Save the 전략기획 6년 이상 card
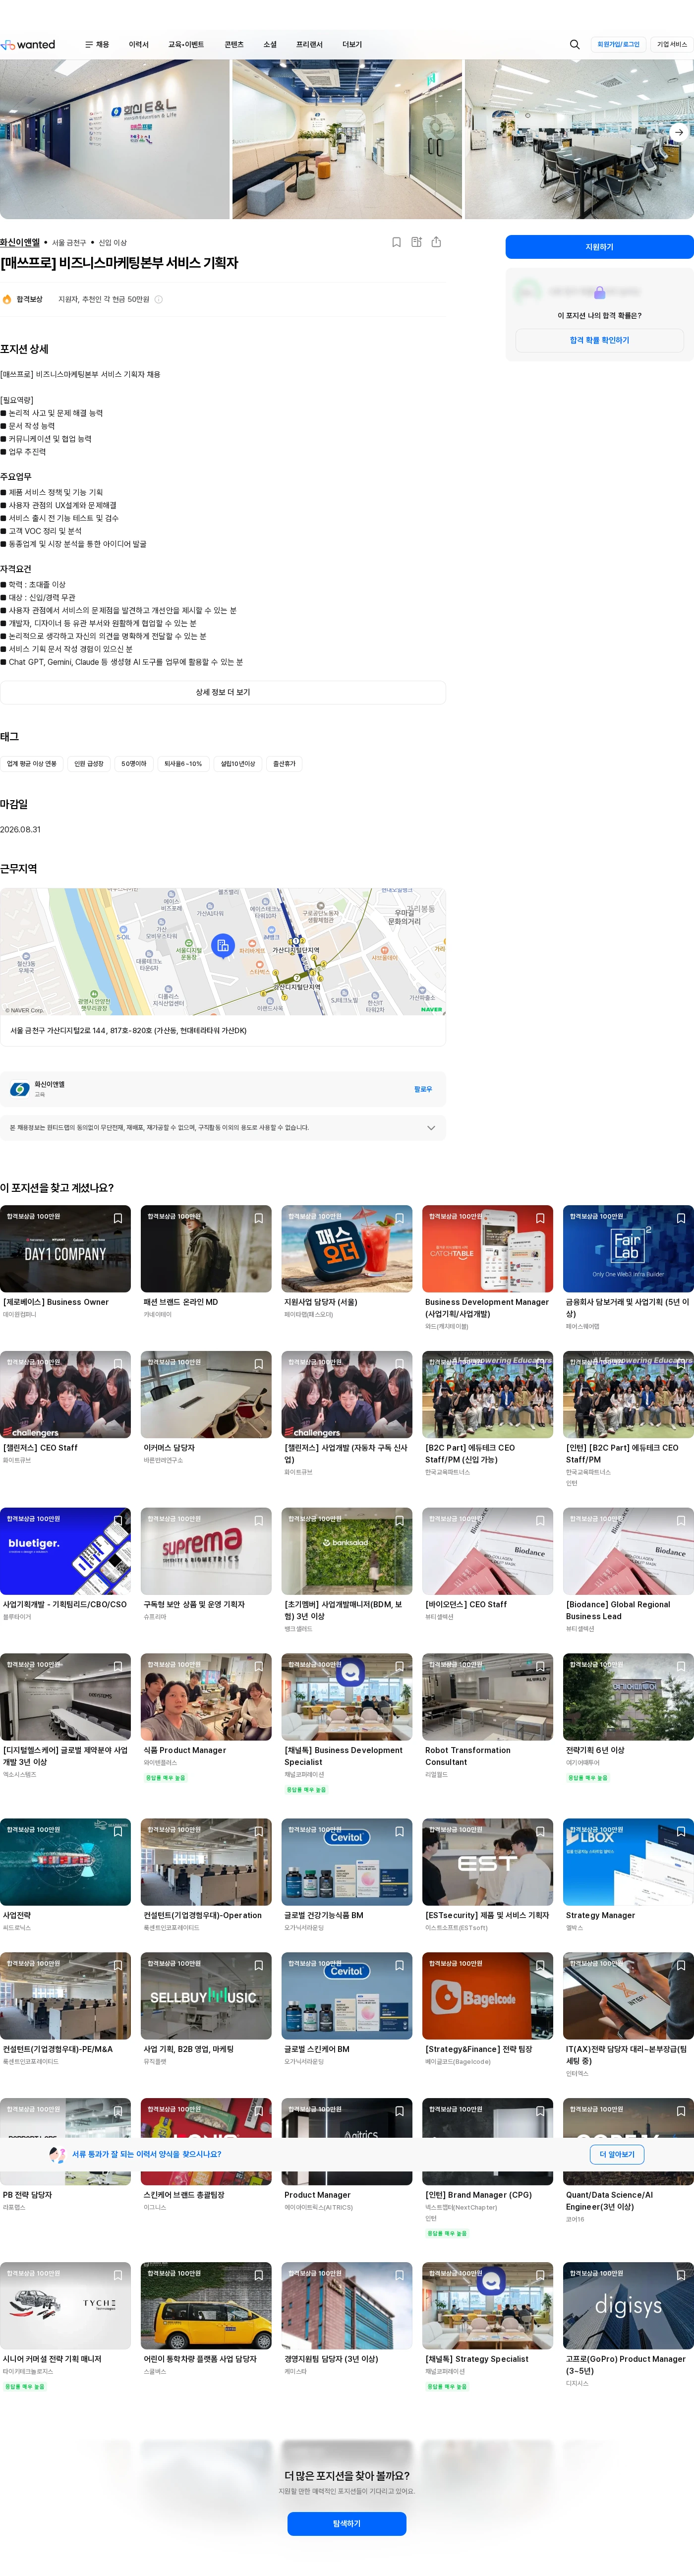The width and height of the screenshot is (694, 2576). (x=682, y=1667)
